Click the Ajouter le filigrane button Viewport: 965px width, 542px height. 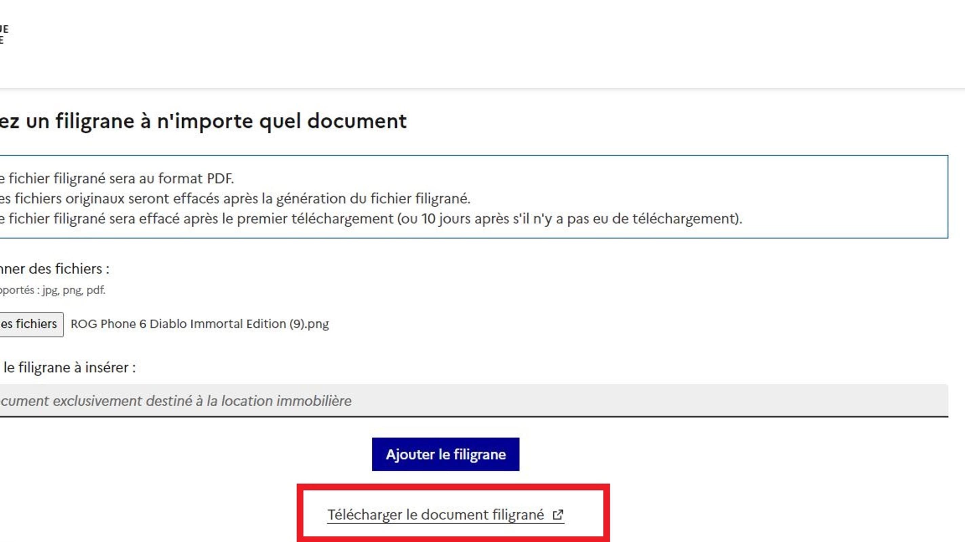446,454
